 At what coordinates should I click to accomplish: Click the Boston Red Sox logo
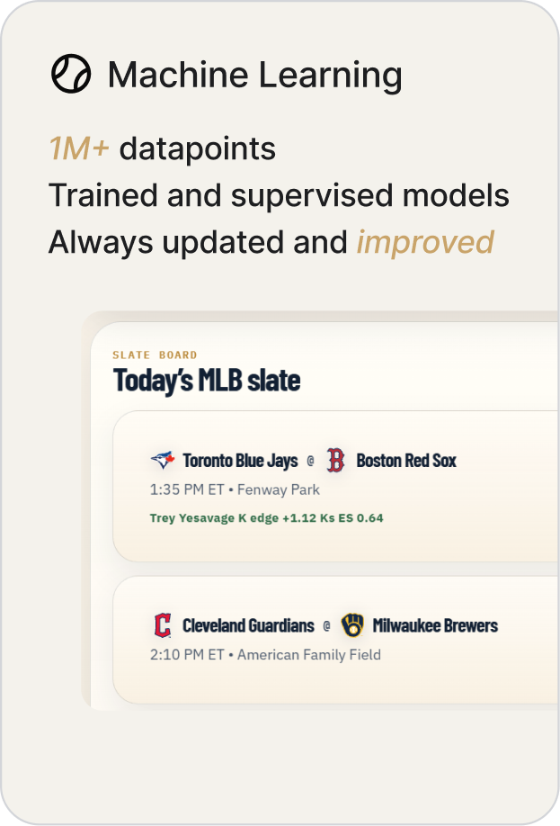336,461
